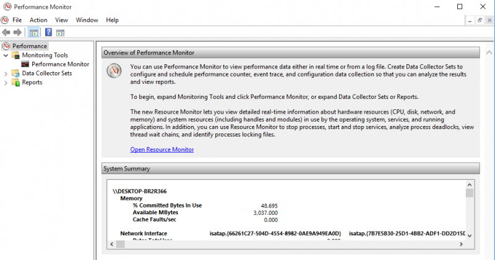Click the Reports folder icon

click(x=16, y=83)
